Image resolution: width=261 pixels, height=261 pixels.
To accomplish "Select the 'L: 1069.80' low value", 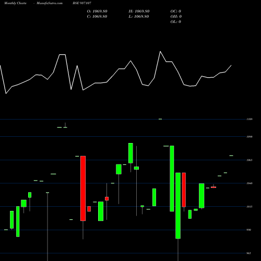I will tap(139, 17).
